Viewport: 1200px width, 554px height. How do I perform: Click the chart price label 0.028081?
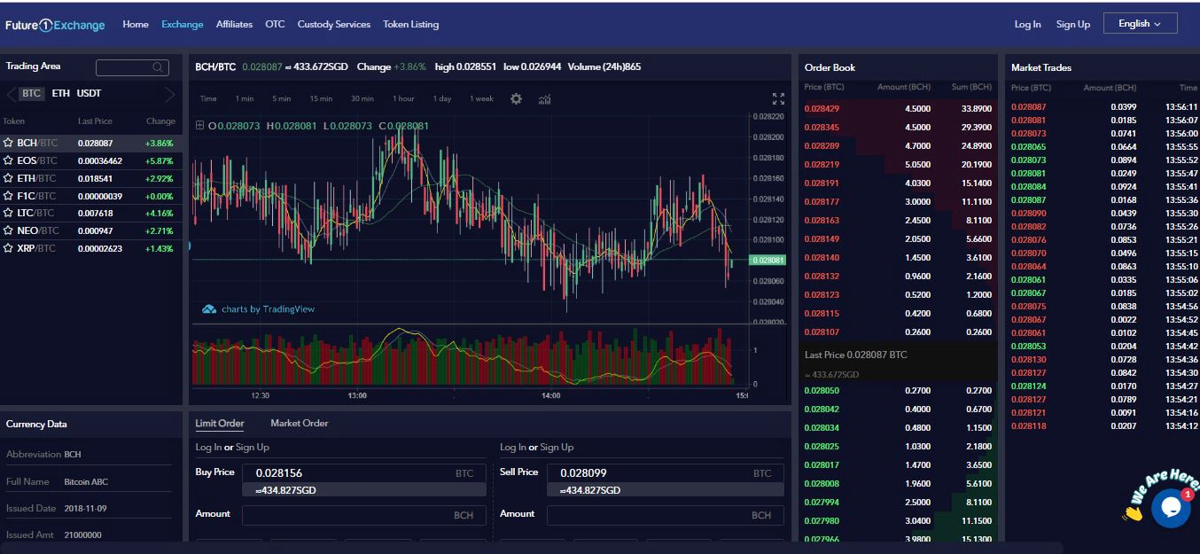pos(768,261)
